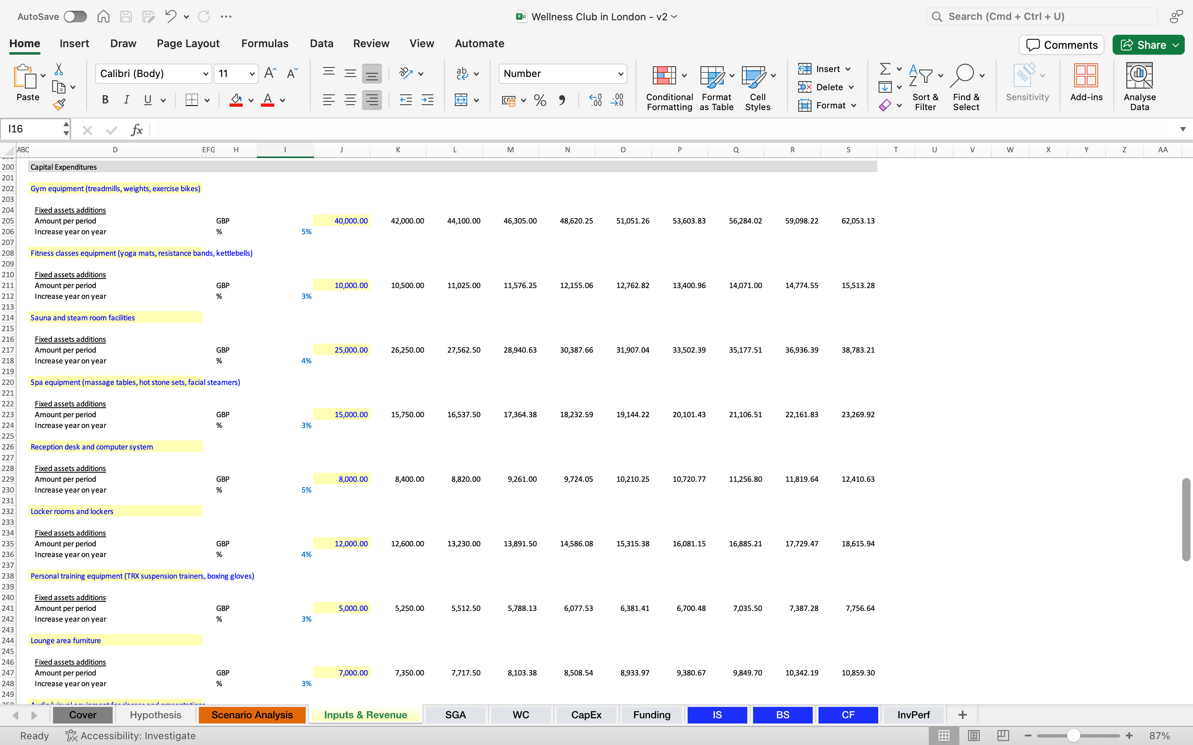Viewport: 1193px width, 745px height.
Task: Click the Increase Indent icon
Action: coord(427,100)
